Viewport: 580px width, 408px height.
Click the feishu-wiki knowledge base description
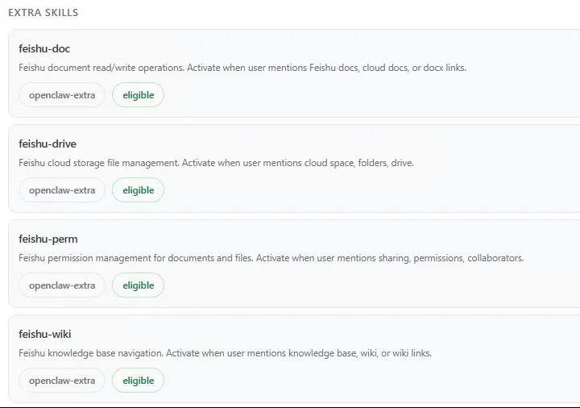(225, 353)
